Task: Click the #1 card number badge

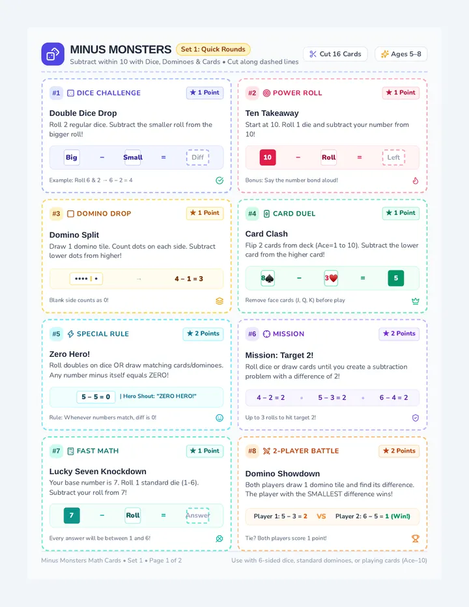Action: [x=56, y=93]
